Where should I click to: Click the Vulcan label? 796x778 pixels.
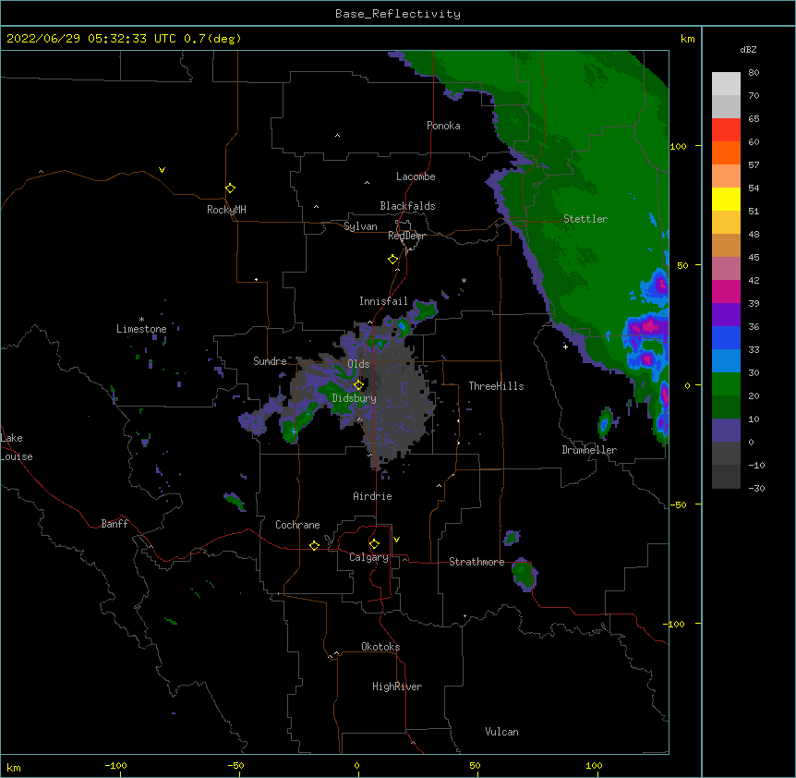pos(501,732)
